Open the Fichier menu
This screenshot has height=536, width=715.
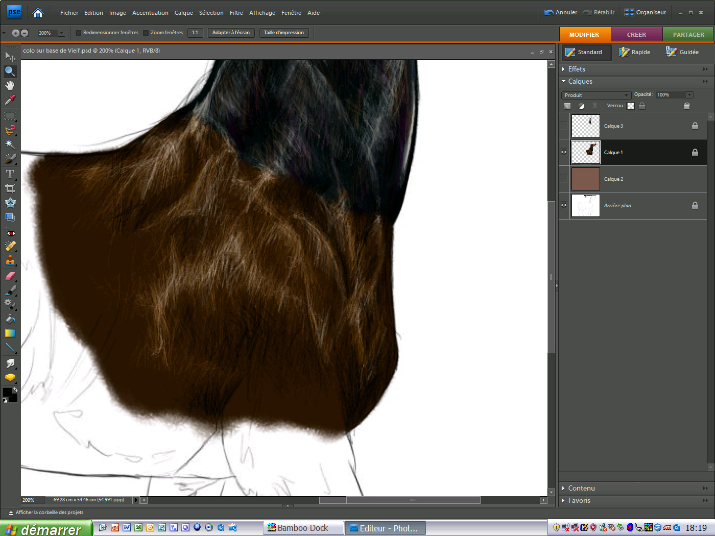(69, 13)
